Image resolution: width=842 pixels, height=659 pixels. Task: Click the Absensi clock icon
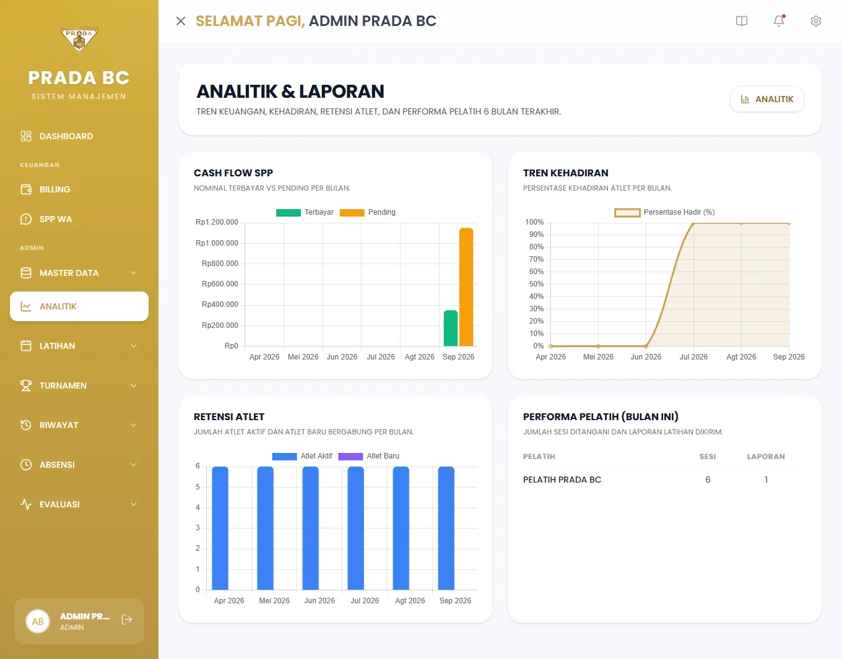tap(26, 465)
